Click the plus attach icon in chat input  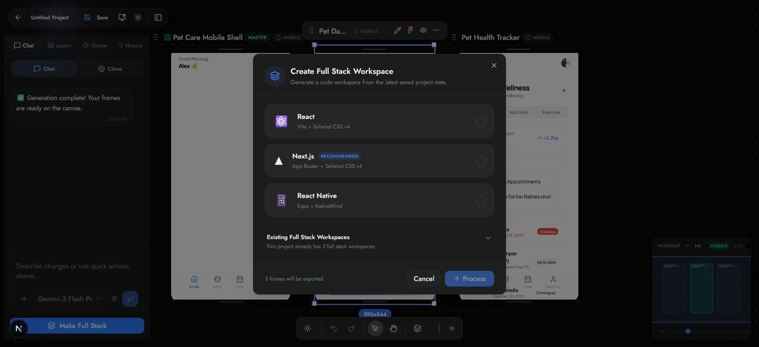coord(24,299)
